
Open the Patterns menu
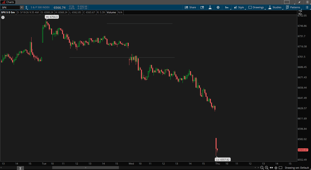point(293,8)
